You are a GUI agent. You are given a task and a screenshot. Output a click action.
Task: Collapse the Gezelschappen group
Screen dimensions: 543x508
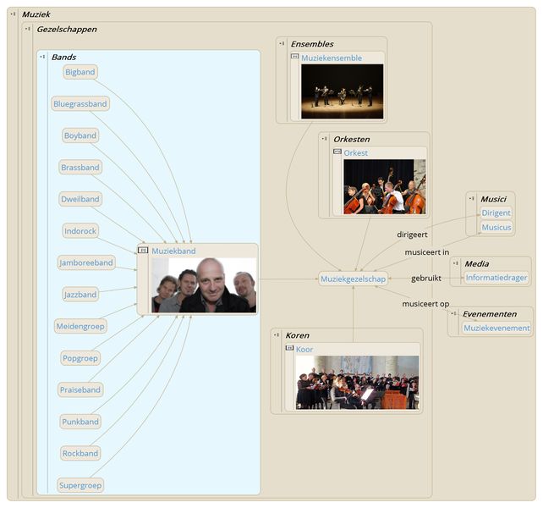[x=28, y=29]
